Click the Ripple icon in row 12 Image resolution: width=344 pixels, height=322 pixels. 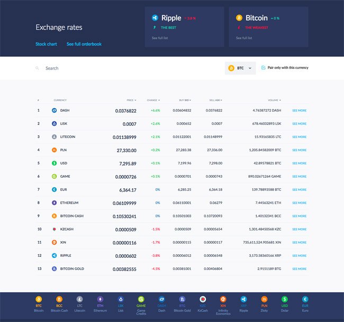coord(54,256)
